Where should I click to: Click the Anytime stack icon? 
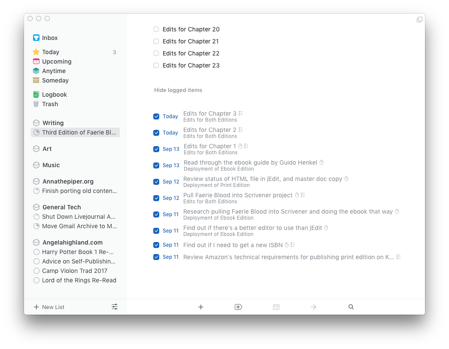coord(36,71)
